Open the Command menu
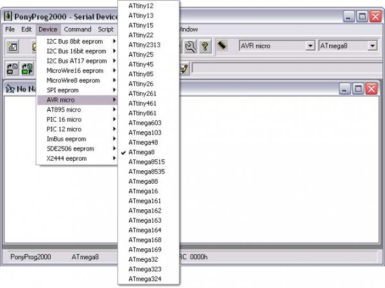This screenshot has width=385, height=288. click(77, 29)
